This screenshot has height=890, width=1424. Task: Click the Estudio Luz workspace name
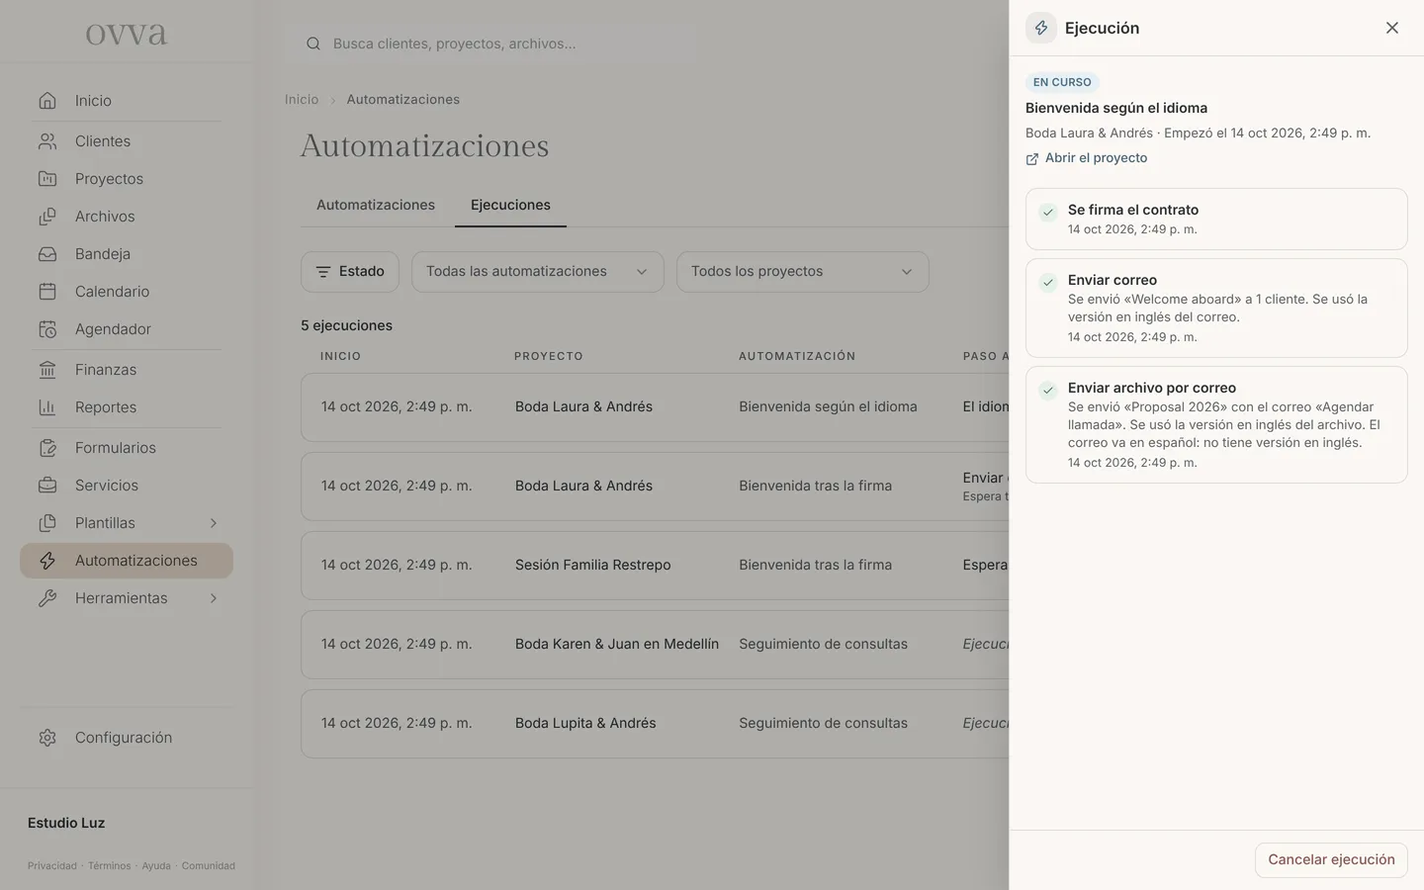coord(66,823)
